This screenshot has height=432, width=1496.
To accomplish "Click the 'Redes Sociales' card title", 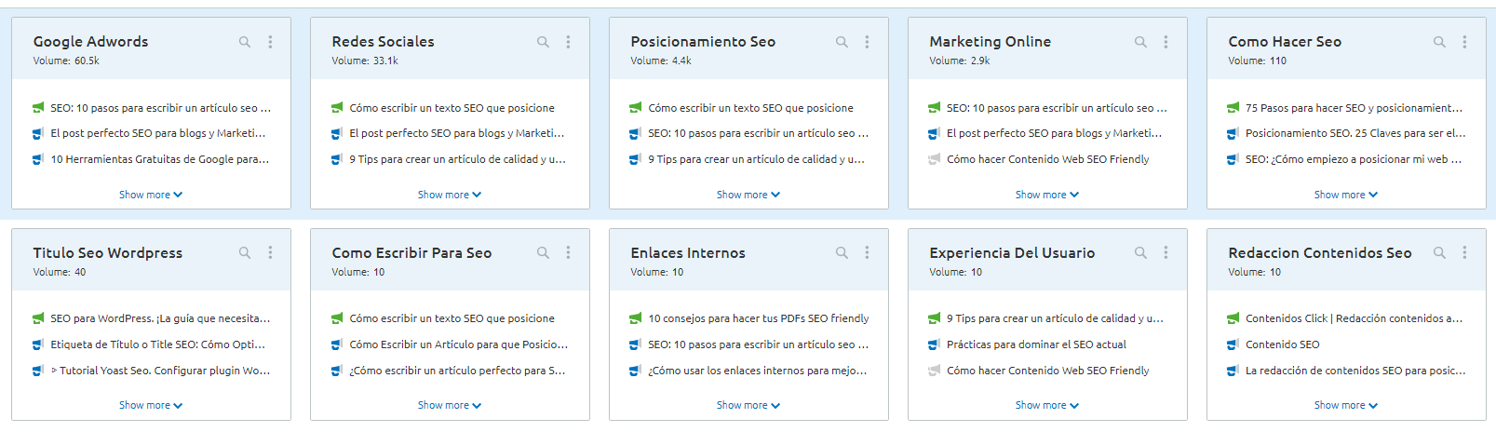I will pyautogui.click(x=383, y=42).
